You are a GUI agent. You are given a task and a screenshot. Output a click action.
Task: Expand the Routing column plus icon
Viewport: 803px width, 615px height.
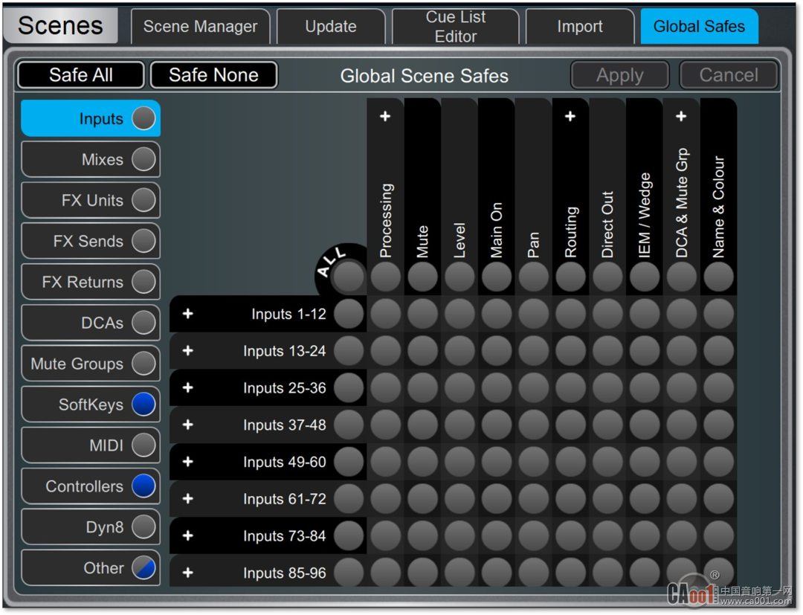570,117
